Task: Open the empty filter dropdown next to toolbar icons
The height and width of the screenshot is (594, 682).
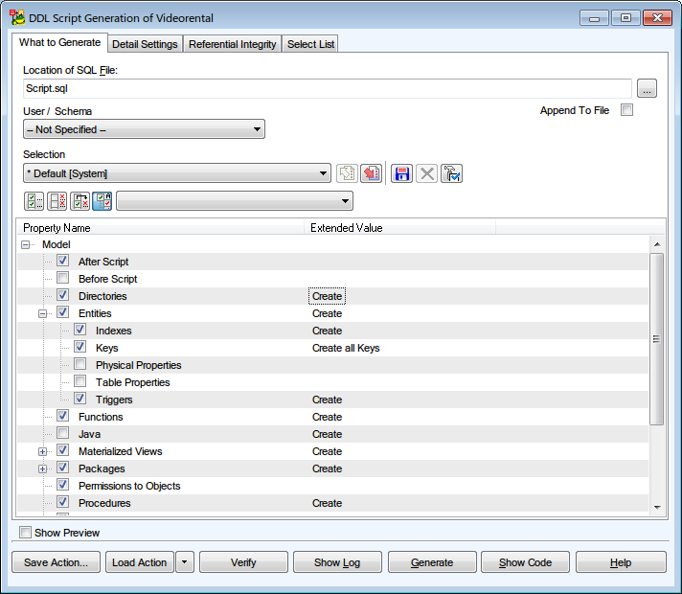Action: point(235,201)
